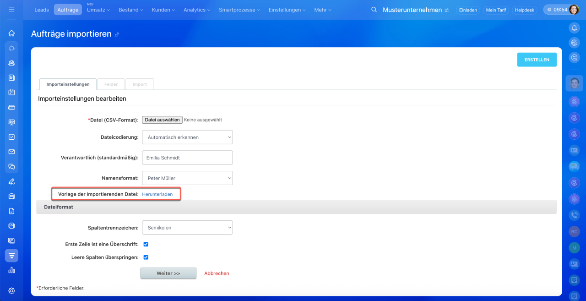Click the Weiter >> button
This screenshot has height=301, width=586.
(168, 273)
